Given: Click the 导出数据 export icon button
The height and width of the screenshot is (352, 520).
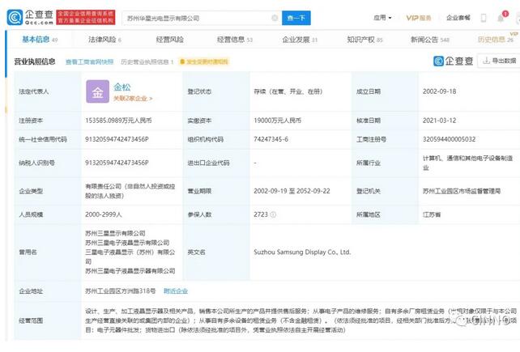Looking at the screenshot, I should pyautogui.click(x=496, y=61).
